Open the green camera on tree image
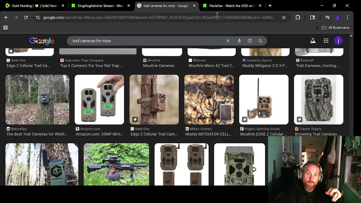Screen dimensions: 361x203 coord(42,164)
